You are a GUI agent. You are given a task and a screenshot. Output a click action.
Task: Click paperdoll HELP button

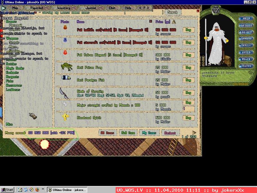point(246,19)
